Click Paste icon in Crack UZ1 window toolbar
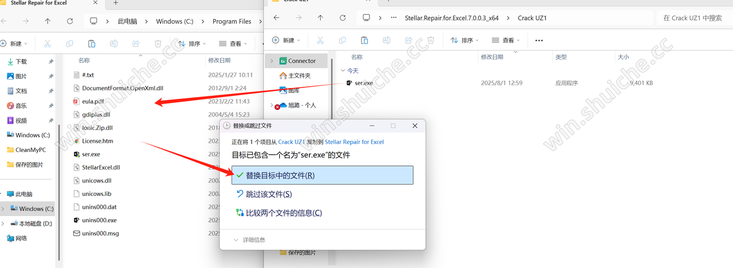Image resolution: width=733 pixels, height=268 pixels. 363,40
